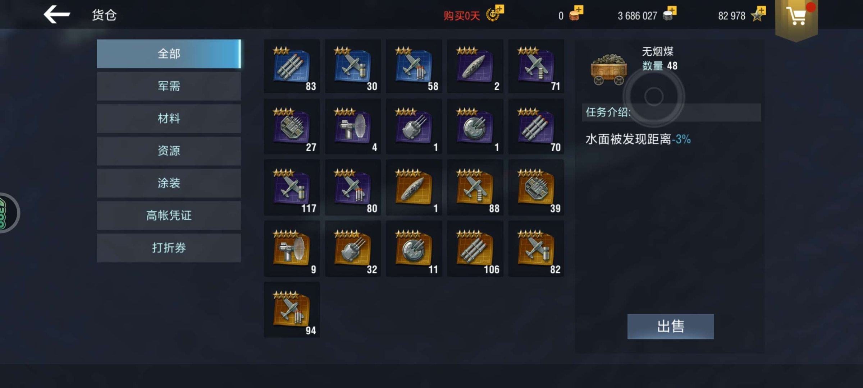Select the gold ship hull blueprint with 1
Viewport: 863px width, 388px height.
click(x=414, y=188)
